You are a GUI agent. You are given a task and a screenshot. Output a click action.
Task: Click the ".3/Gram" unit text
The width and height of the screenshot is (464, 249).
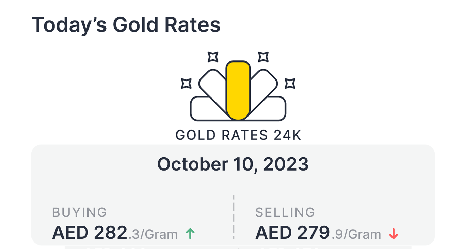pyautogui.click(x=153, y=234)
